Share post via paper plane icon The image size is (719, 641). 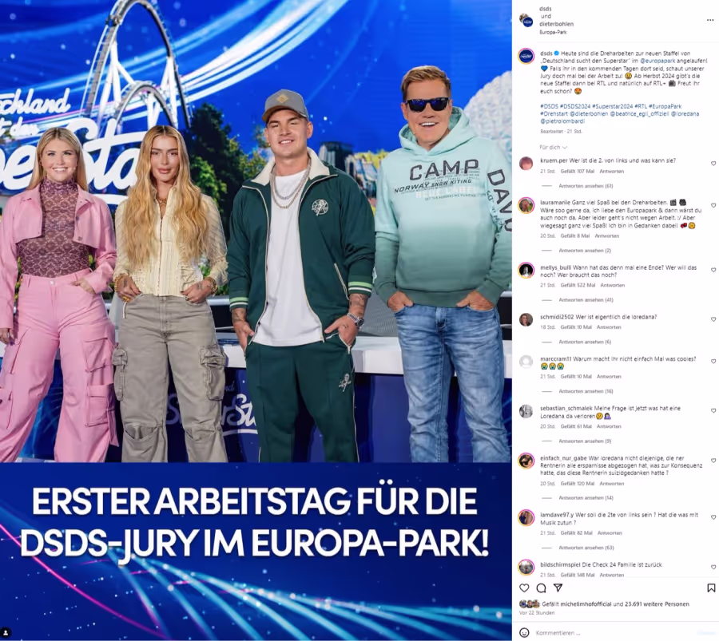[x=558, y=588]
